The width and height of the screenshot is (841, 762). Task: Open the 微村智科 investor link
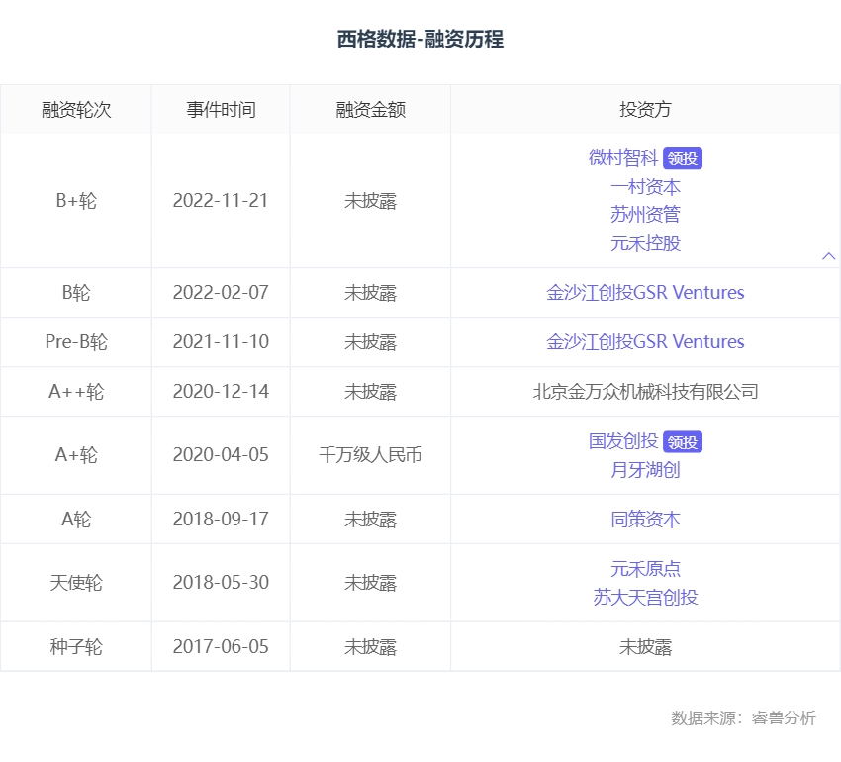[x=623, y=158]
